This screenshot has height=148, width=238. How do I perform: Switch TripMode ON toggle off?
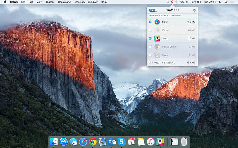[153, 10]
